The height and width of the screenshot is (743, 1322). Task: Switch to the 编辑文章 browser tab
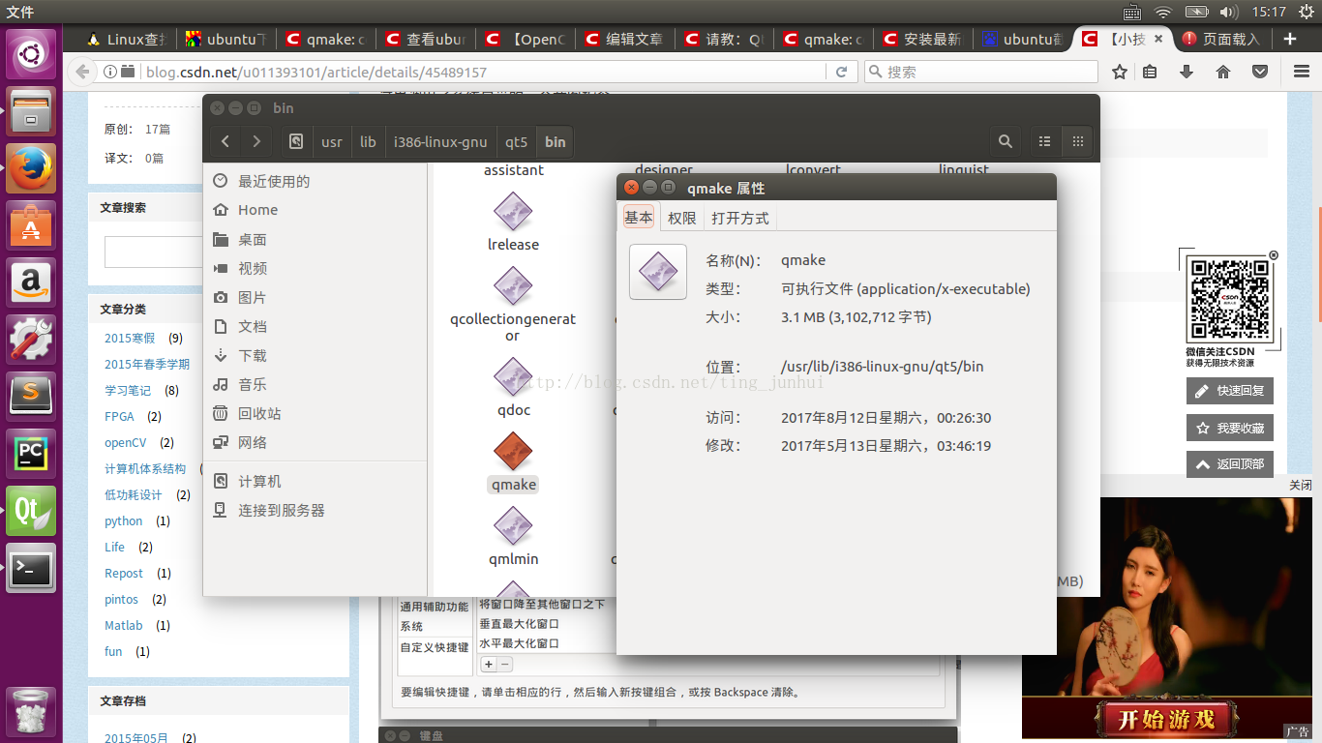point(625,40)
